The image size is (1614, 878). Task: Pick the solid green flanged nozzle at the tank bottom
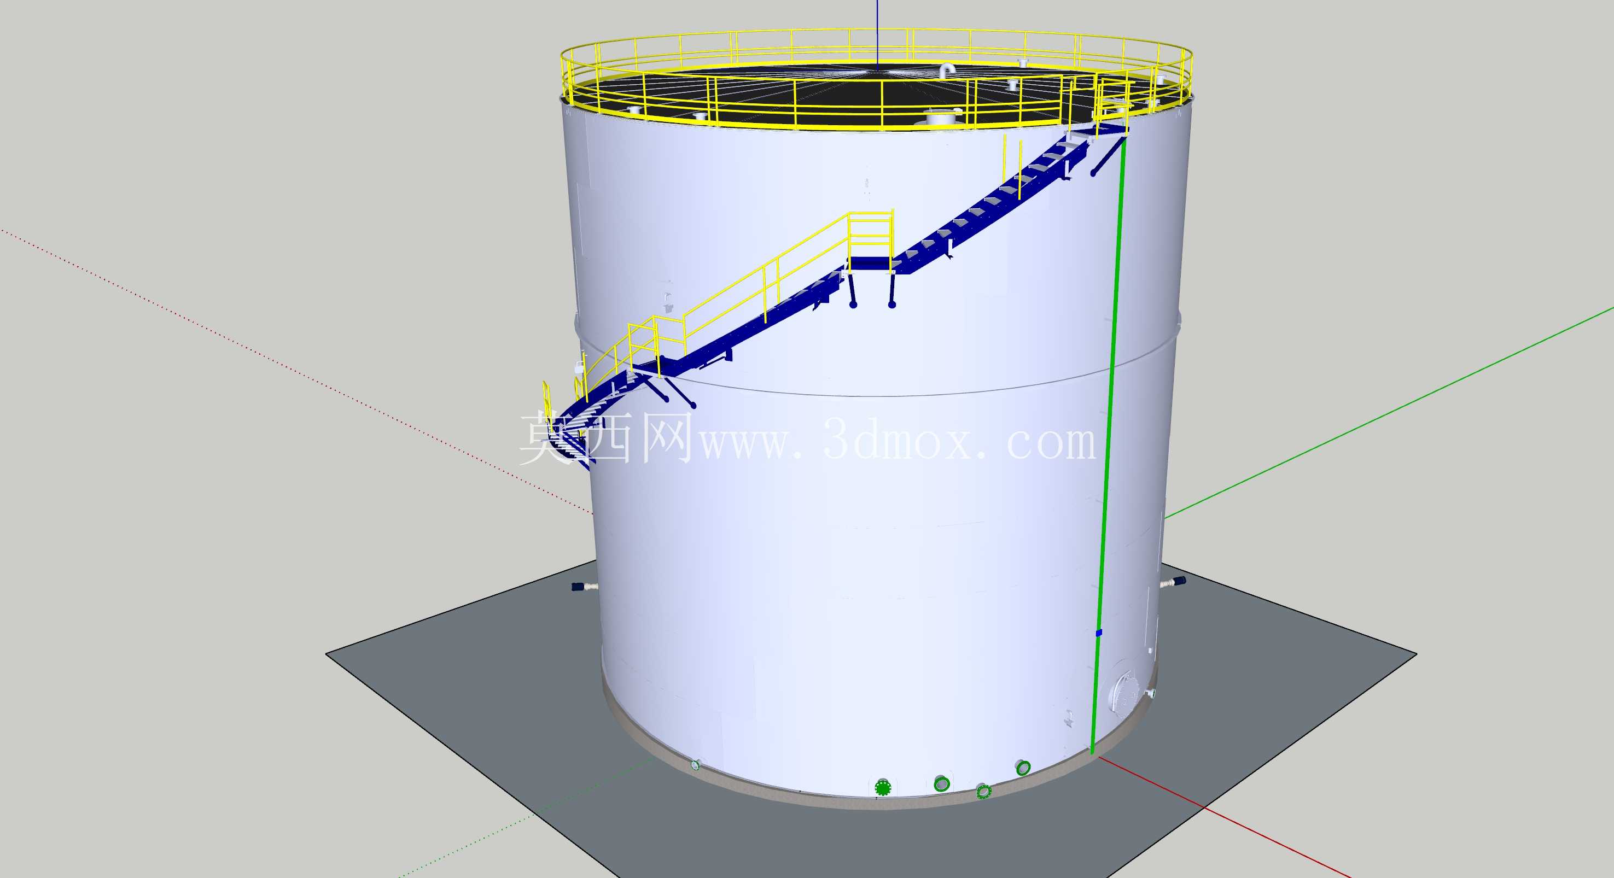[883, 787]
